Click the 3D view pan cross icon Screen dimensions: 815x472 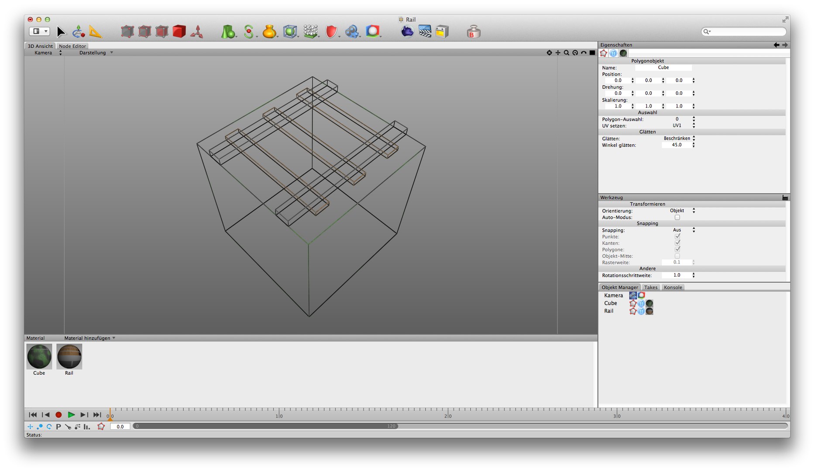click(558, 53)
